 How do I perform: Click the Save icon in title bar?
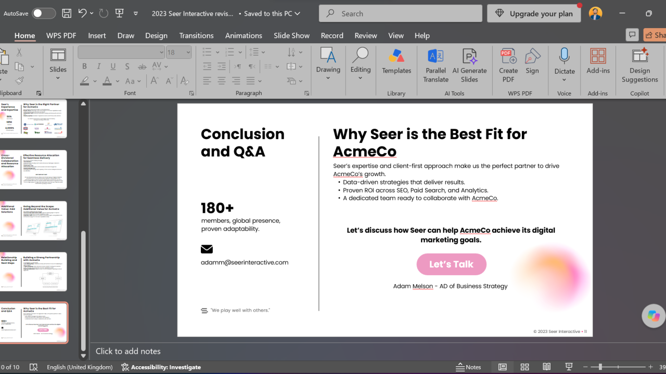(x=67, y=14)
